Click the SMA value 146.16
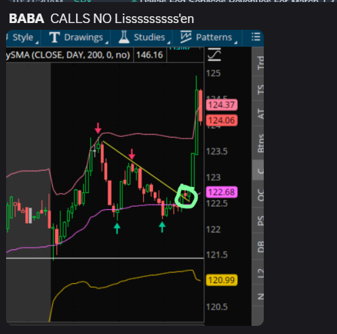 click(x=150, y=55)
